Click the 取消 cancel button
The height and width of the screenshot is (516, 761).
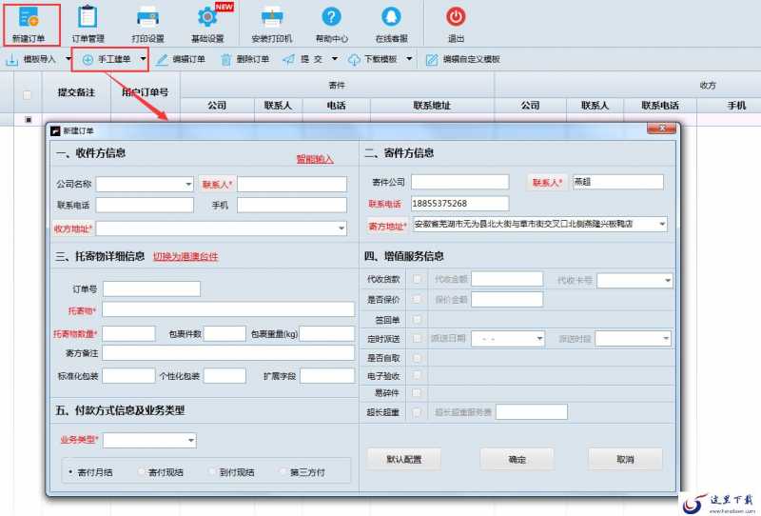pyautogui.click(x=625, y=459)
